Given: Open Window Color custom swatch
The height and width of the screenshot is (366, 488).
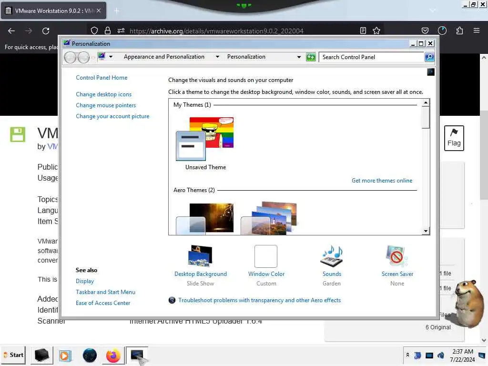Looking at the screenshot, I should click(x=266, y=256).
